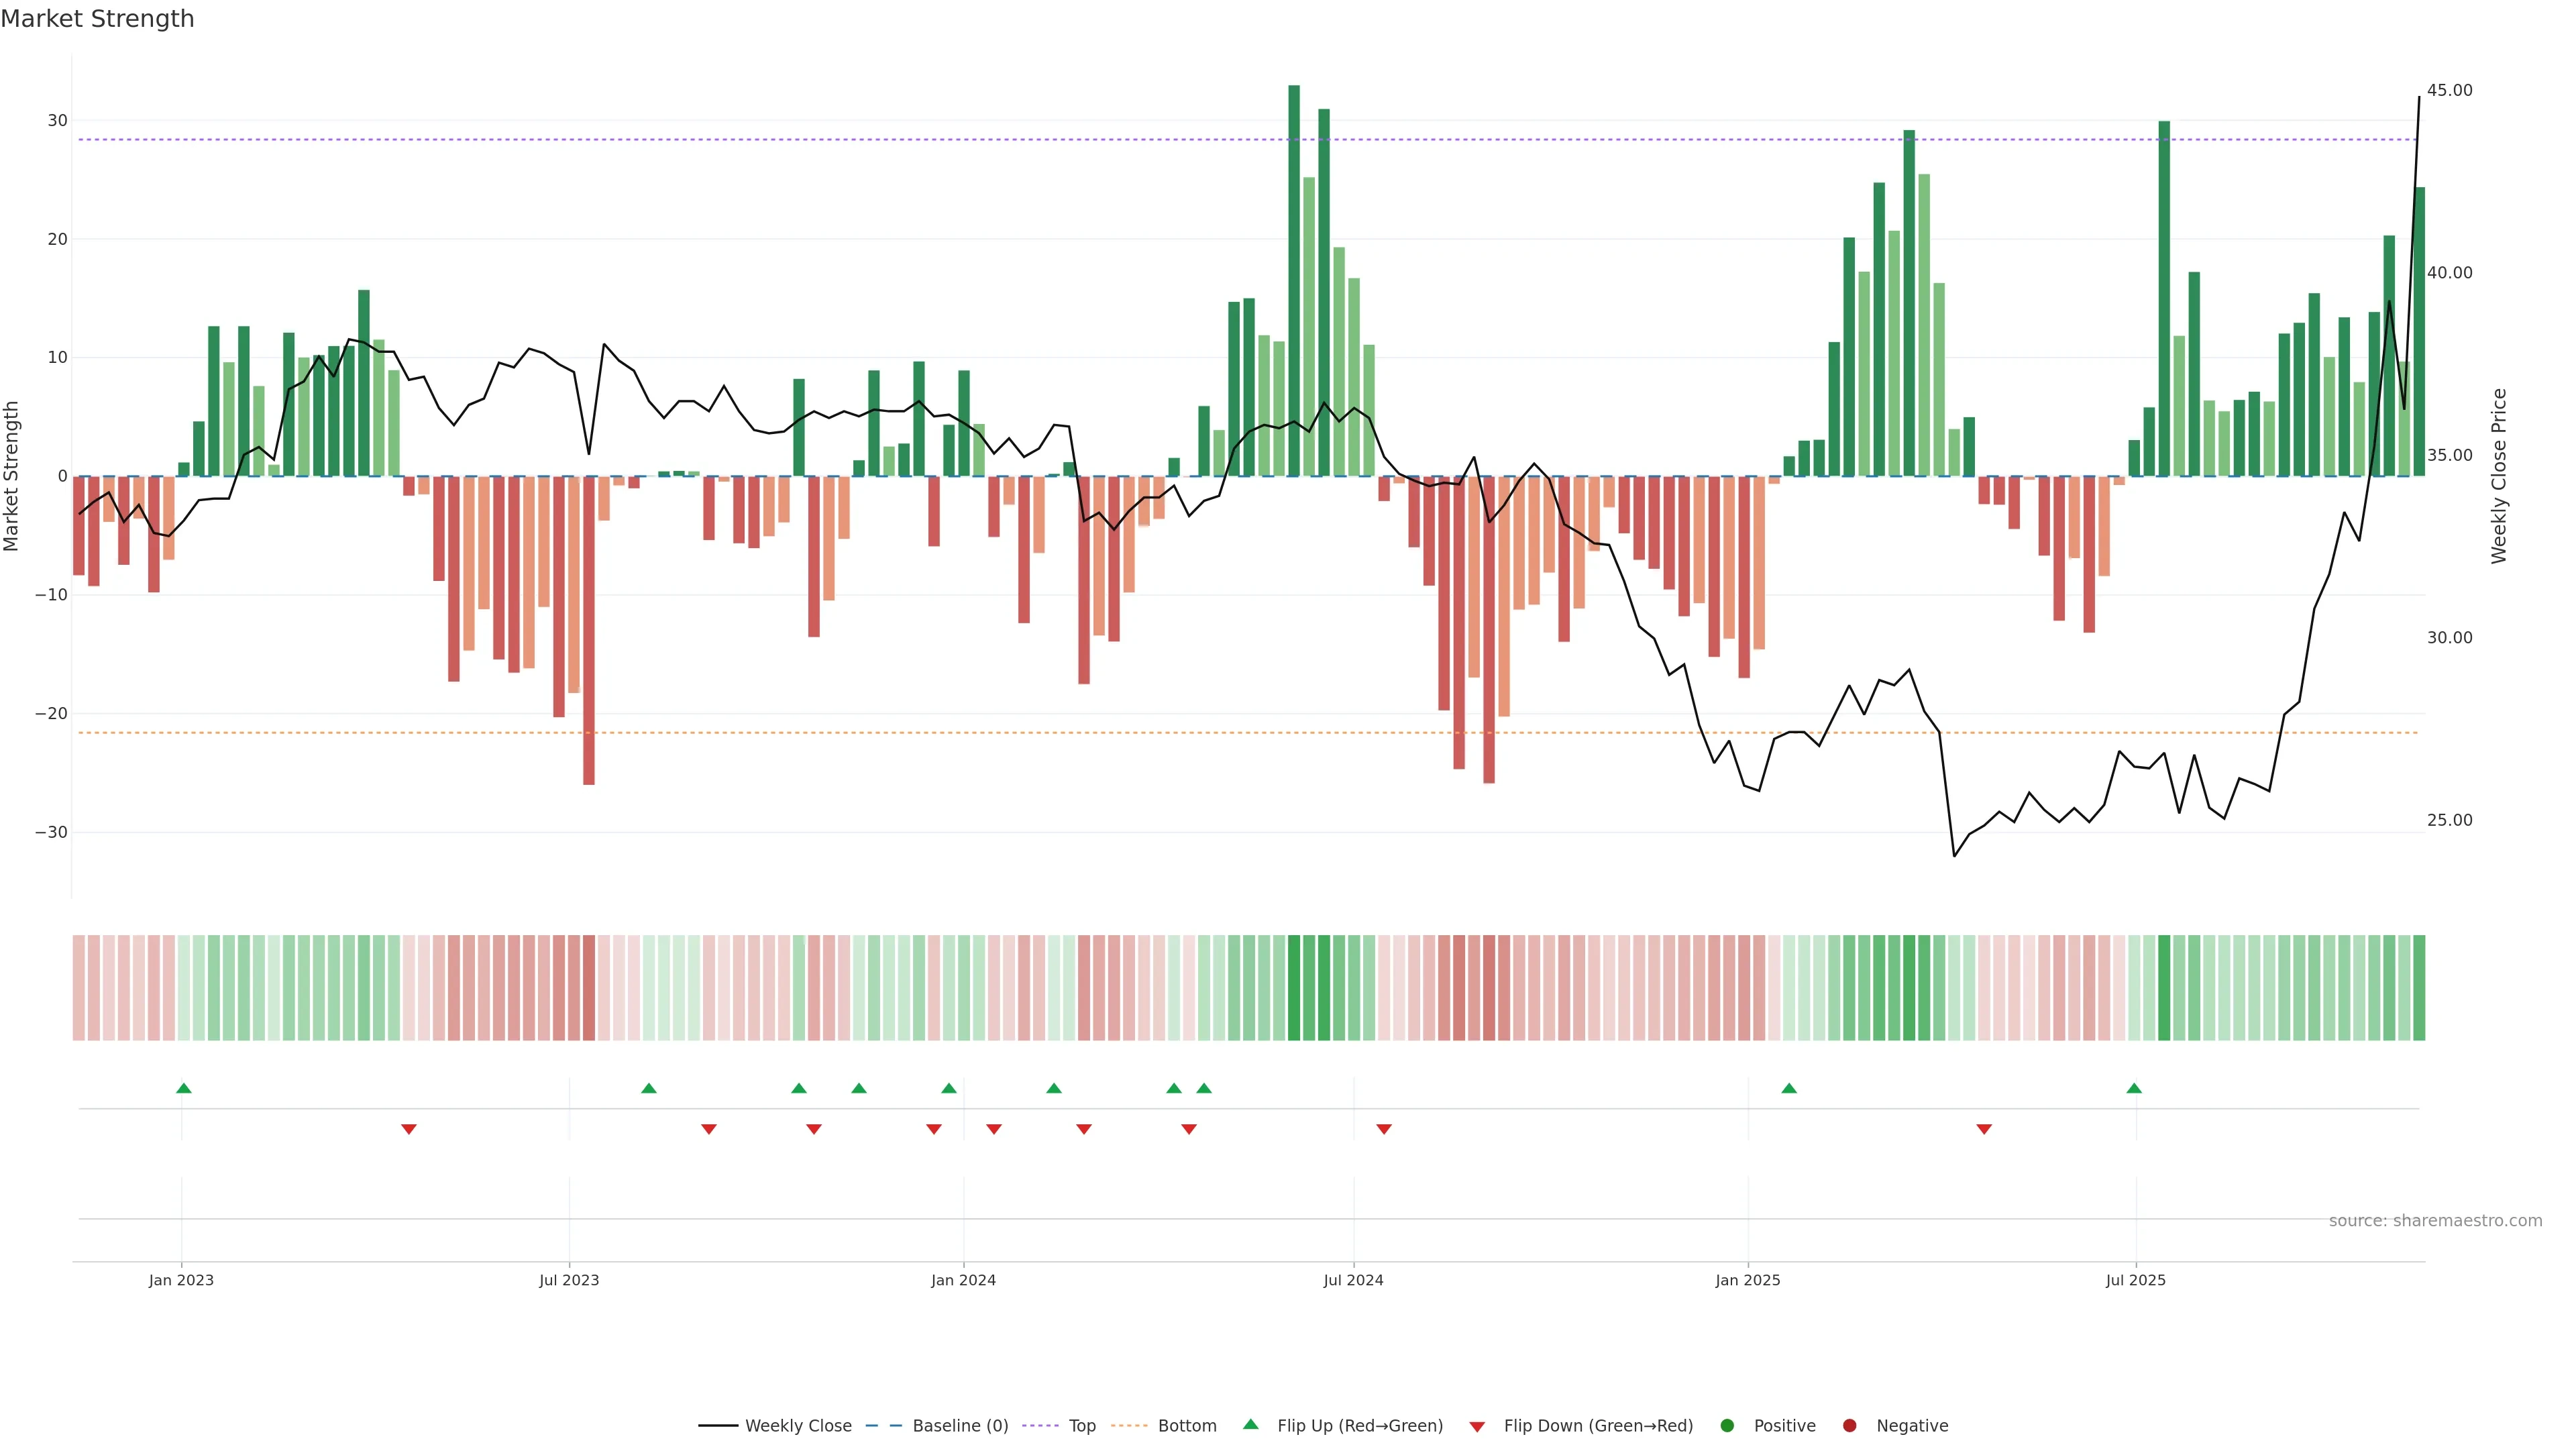
Task: Click the dark red Negative circle in legend
Action: [x=1849, y=1425]
